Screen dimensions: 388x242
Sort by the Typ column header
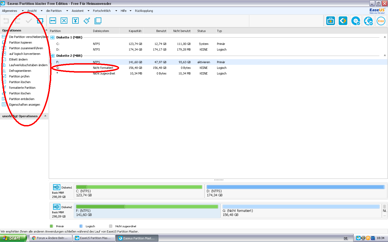[301, 31]
